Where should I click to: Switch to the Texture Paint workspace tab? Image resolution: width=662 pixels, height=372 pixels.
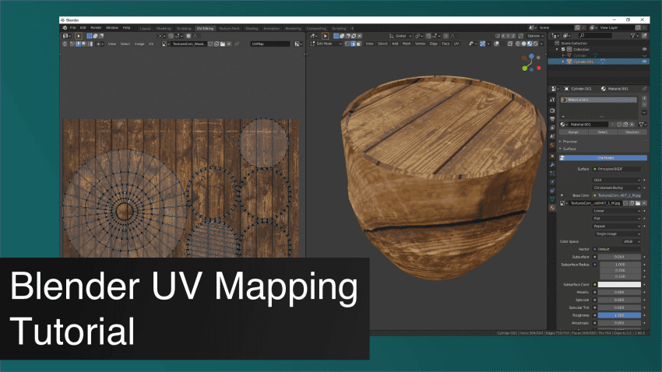point(229,29)
